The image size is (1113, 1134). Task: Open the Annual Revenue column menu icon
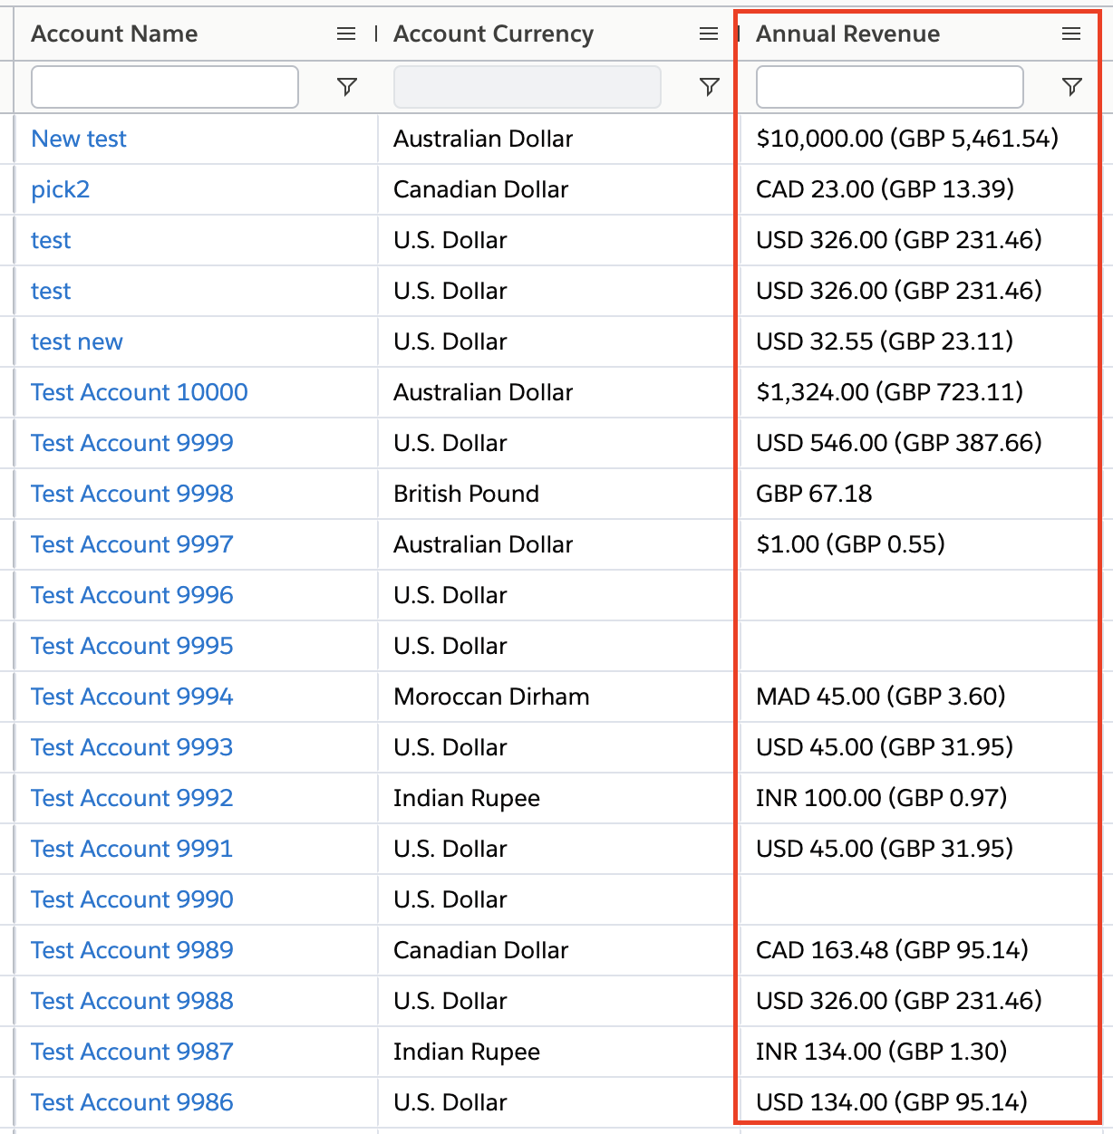[1071, 34]
